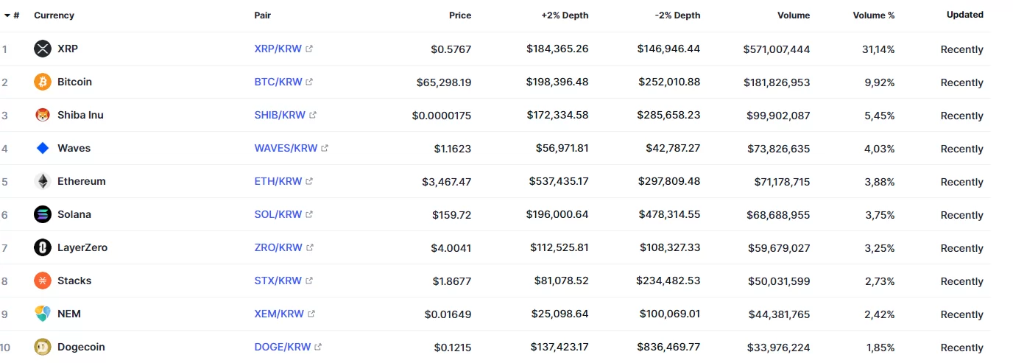
Task: Click the Volume % column header
Action: click(874, 15)
